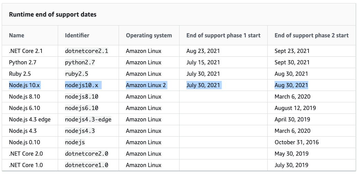Viewport: 359px width, 175px height.
Task: Click the Node.js 10.x name cell
Action: click(x=25, y=85)
